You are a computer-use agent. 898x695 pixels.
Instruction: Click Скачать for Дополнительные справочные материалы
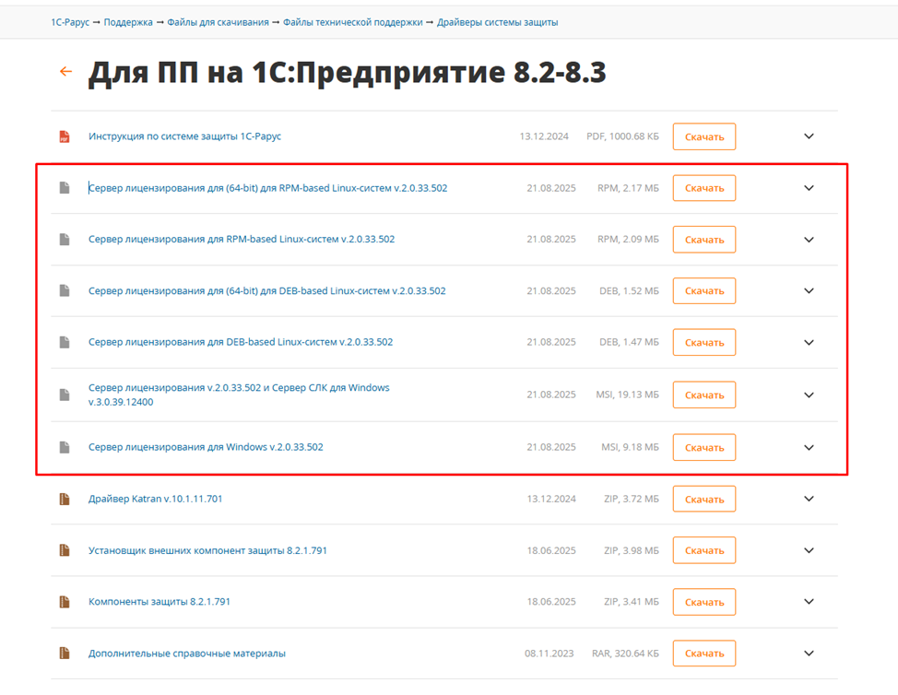704,654
